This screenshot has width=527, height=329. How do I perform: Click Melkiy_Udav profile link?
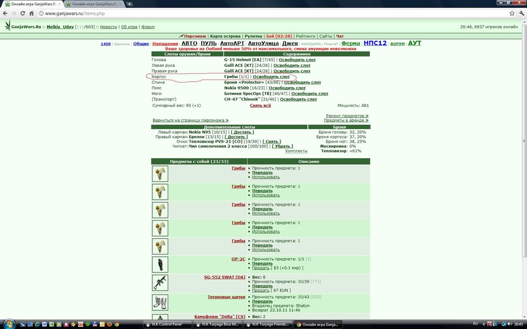(60, 27)
